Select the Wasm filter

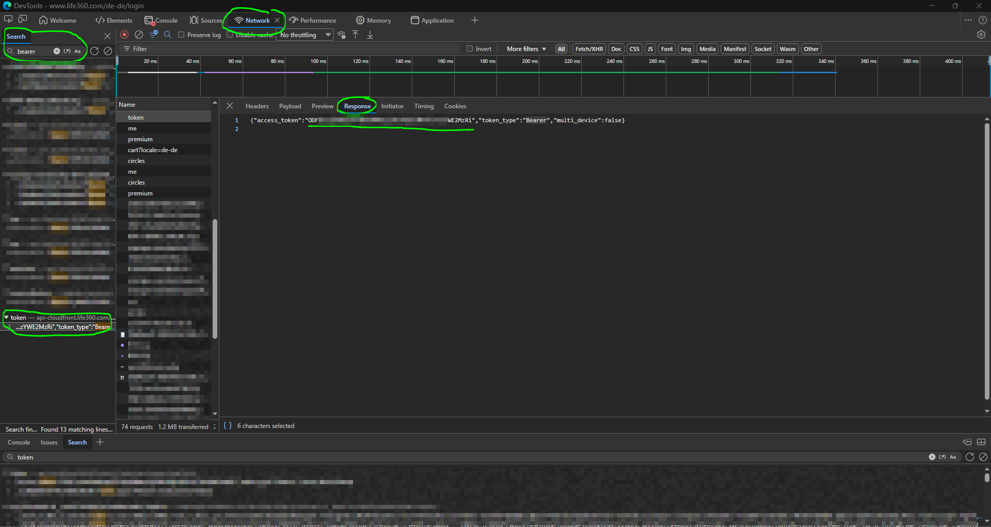pos(788,49)
